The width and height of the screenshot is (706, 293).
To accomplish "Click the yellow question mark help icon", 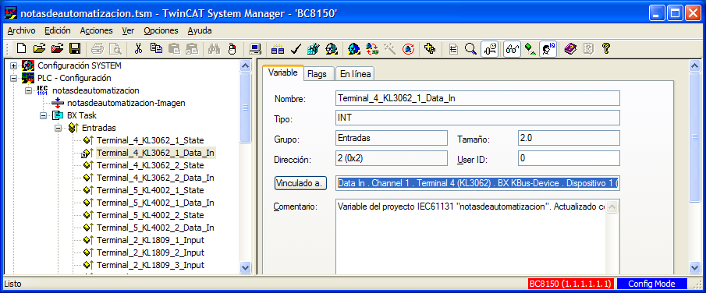I will (605, 48).
